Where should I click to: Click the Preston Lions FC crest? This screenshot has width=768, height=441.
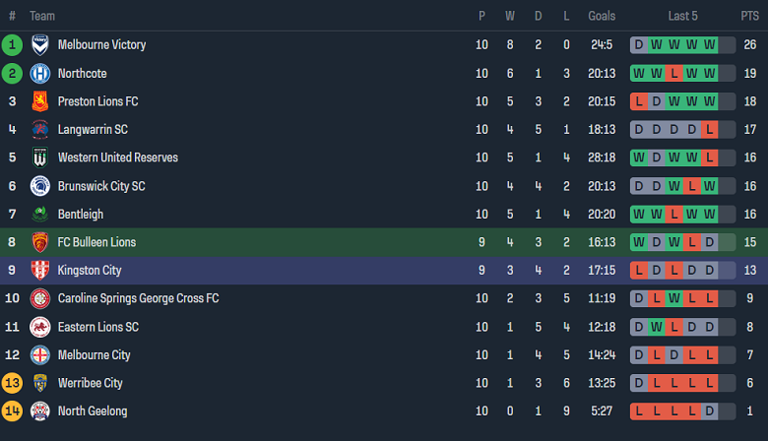tap(40, 101)
